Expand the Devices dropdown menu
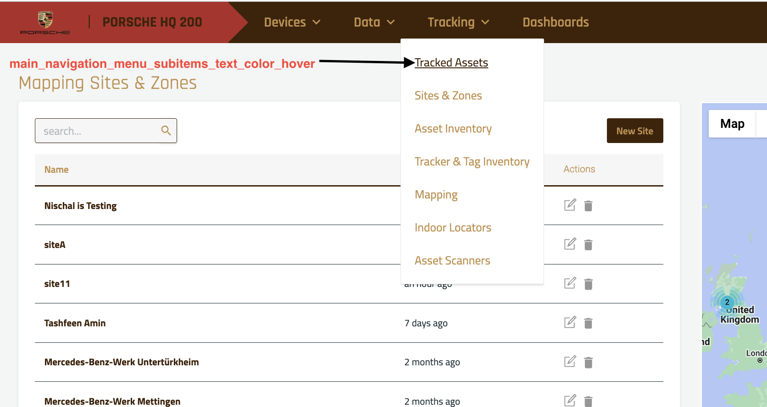This screenshot has height=407, width=767. click(292, 22)
